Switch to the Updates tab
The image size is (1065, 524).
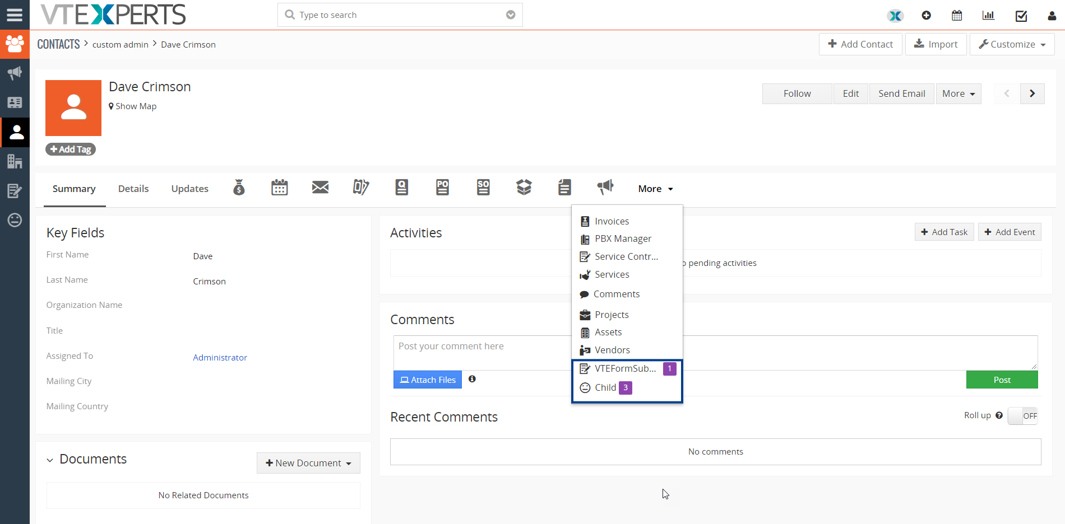190,189
